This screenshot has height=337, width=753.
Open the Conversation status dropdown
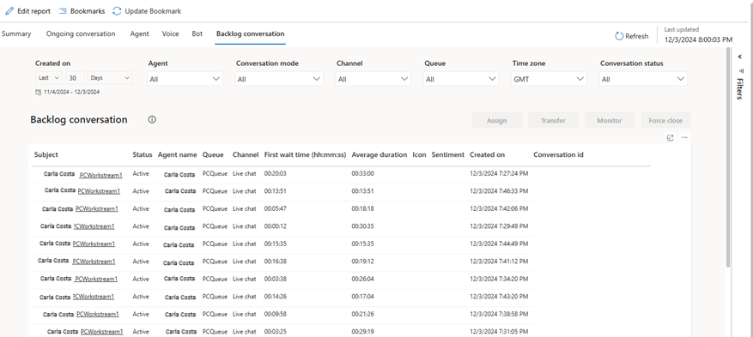pyautogui.click(x=643, y=79)
